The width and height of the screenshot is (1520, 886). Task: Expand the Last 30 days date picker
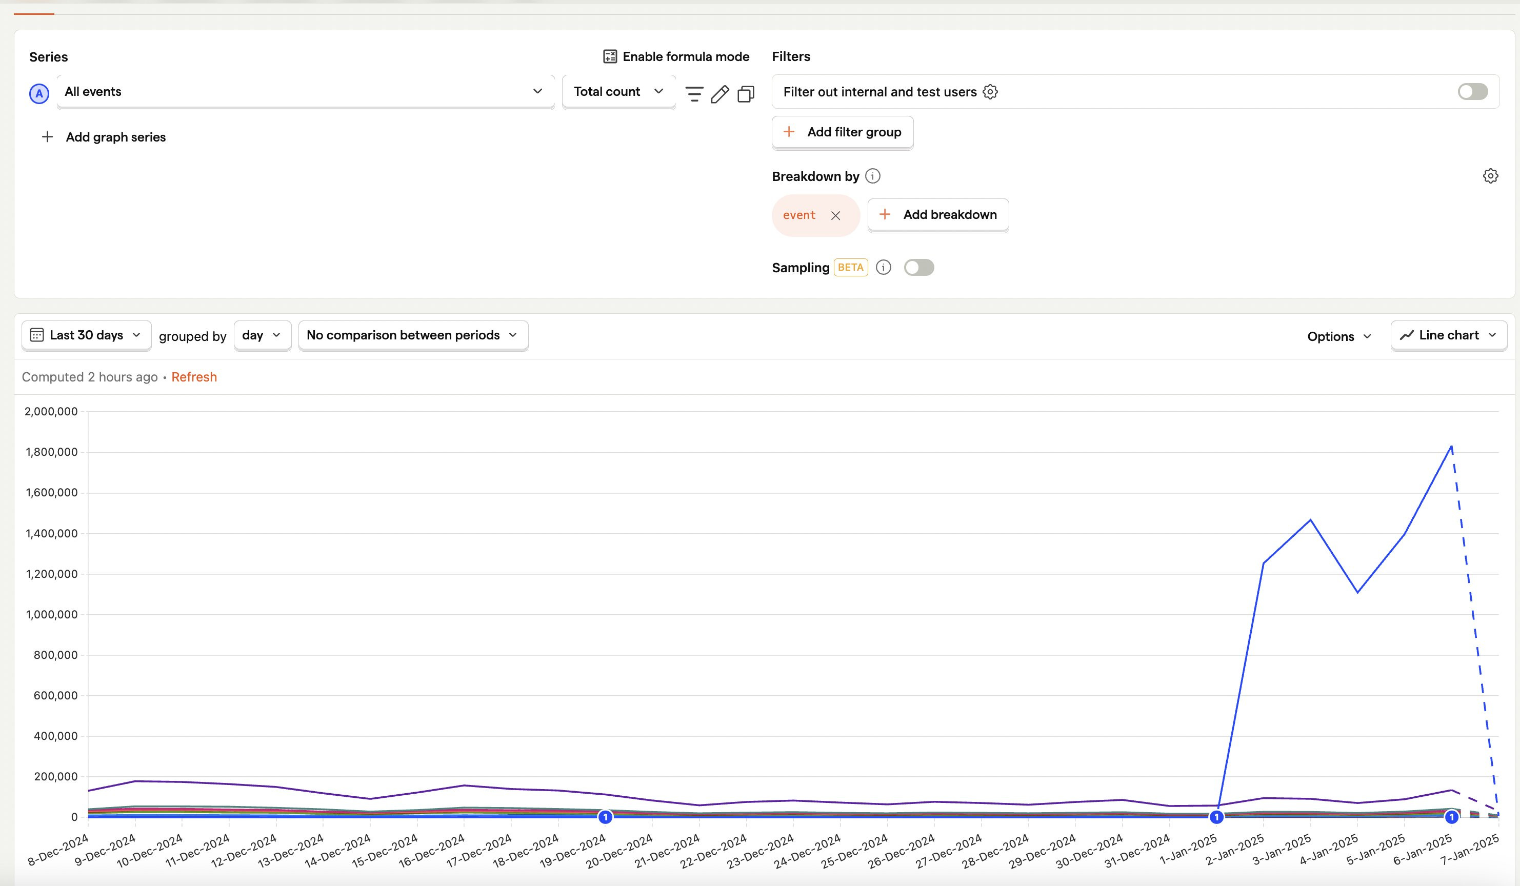point(86,335)
